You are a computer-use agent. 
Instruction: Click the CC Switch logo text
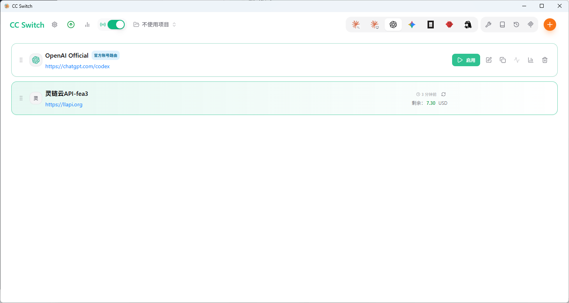click(x=27, y=25)
